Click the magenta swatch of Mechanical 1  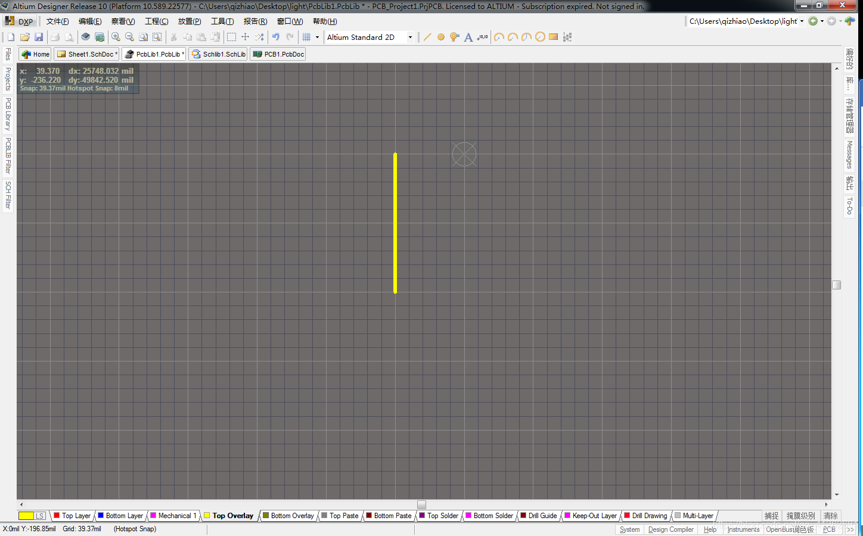click(x=153, y=516)
